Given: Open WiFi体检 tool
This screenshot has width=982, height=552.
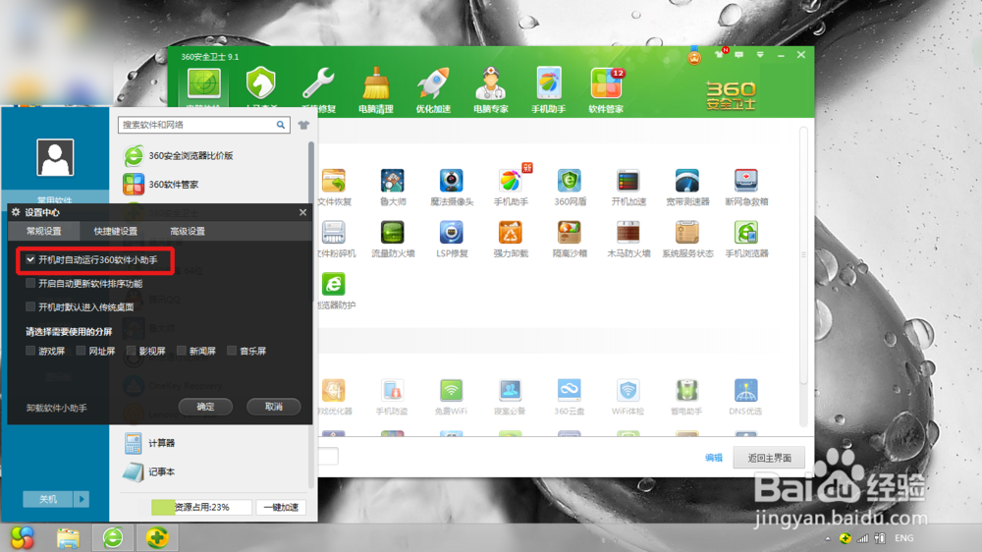Looking at the screenshot, I should 628,397.
